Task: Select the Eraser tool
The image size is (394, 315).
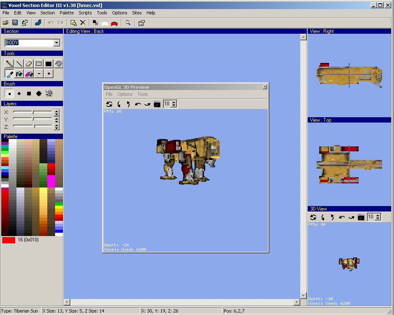Action: [29, 64]
